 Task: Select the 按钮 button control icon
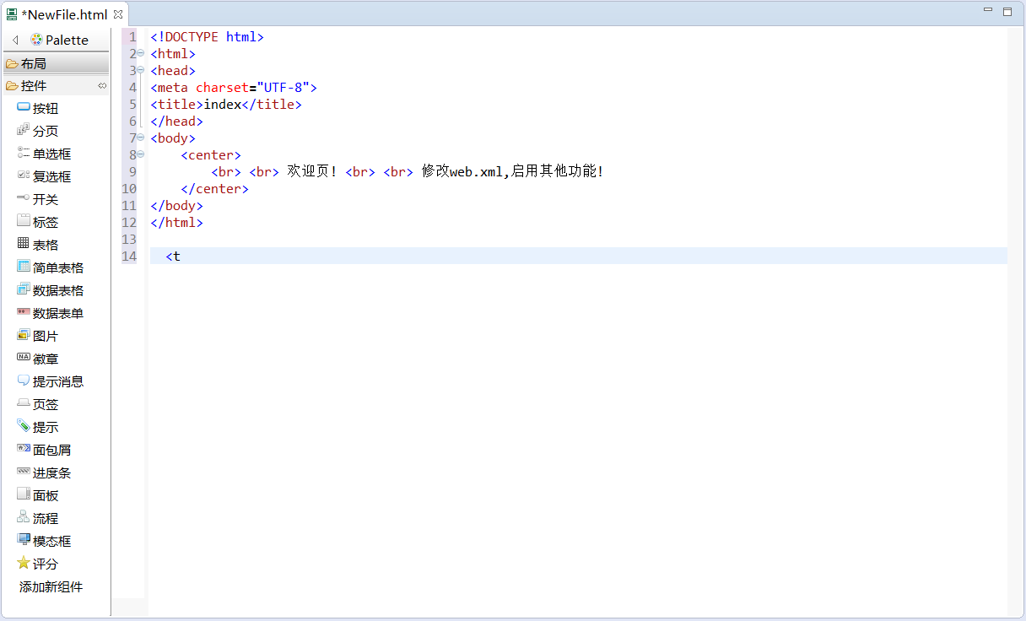[x=24, y=108]
